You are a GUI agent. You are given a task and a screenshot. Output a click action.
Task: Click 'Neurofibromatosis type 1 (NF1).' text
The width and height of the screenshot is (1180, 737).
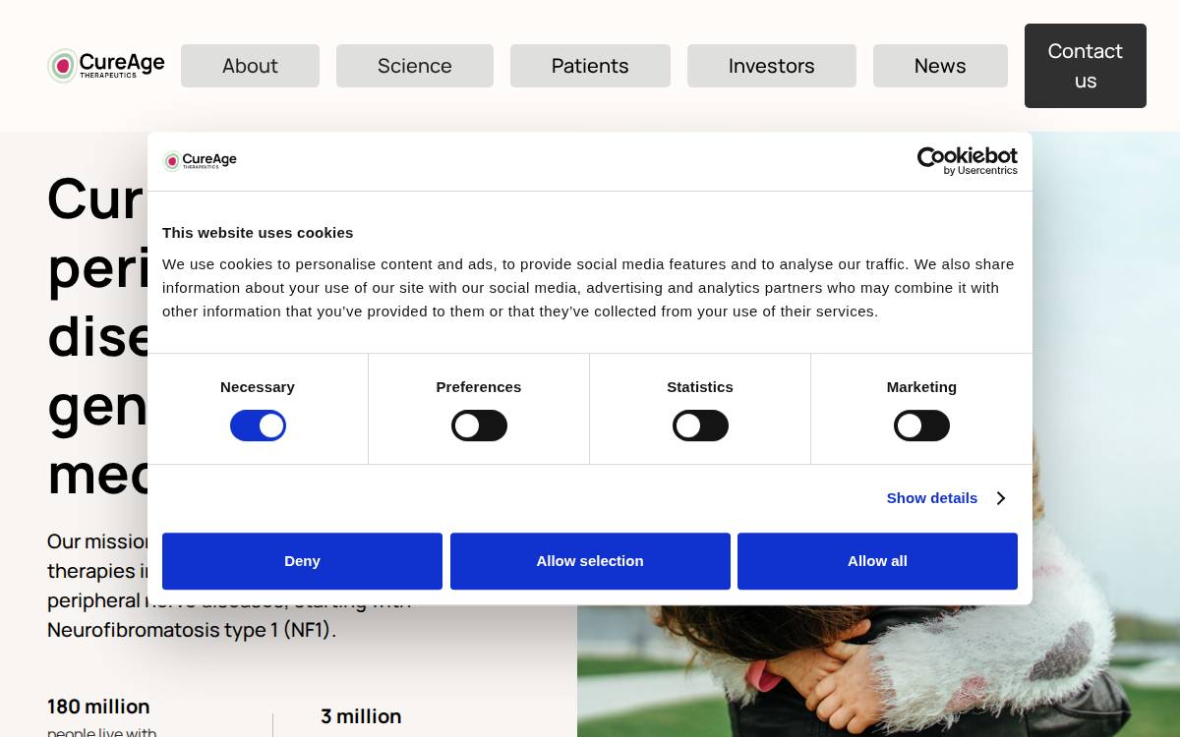click(192, 630)
